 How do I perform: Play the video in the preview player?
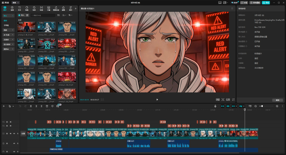click(157, 100)
